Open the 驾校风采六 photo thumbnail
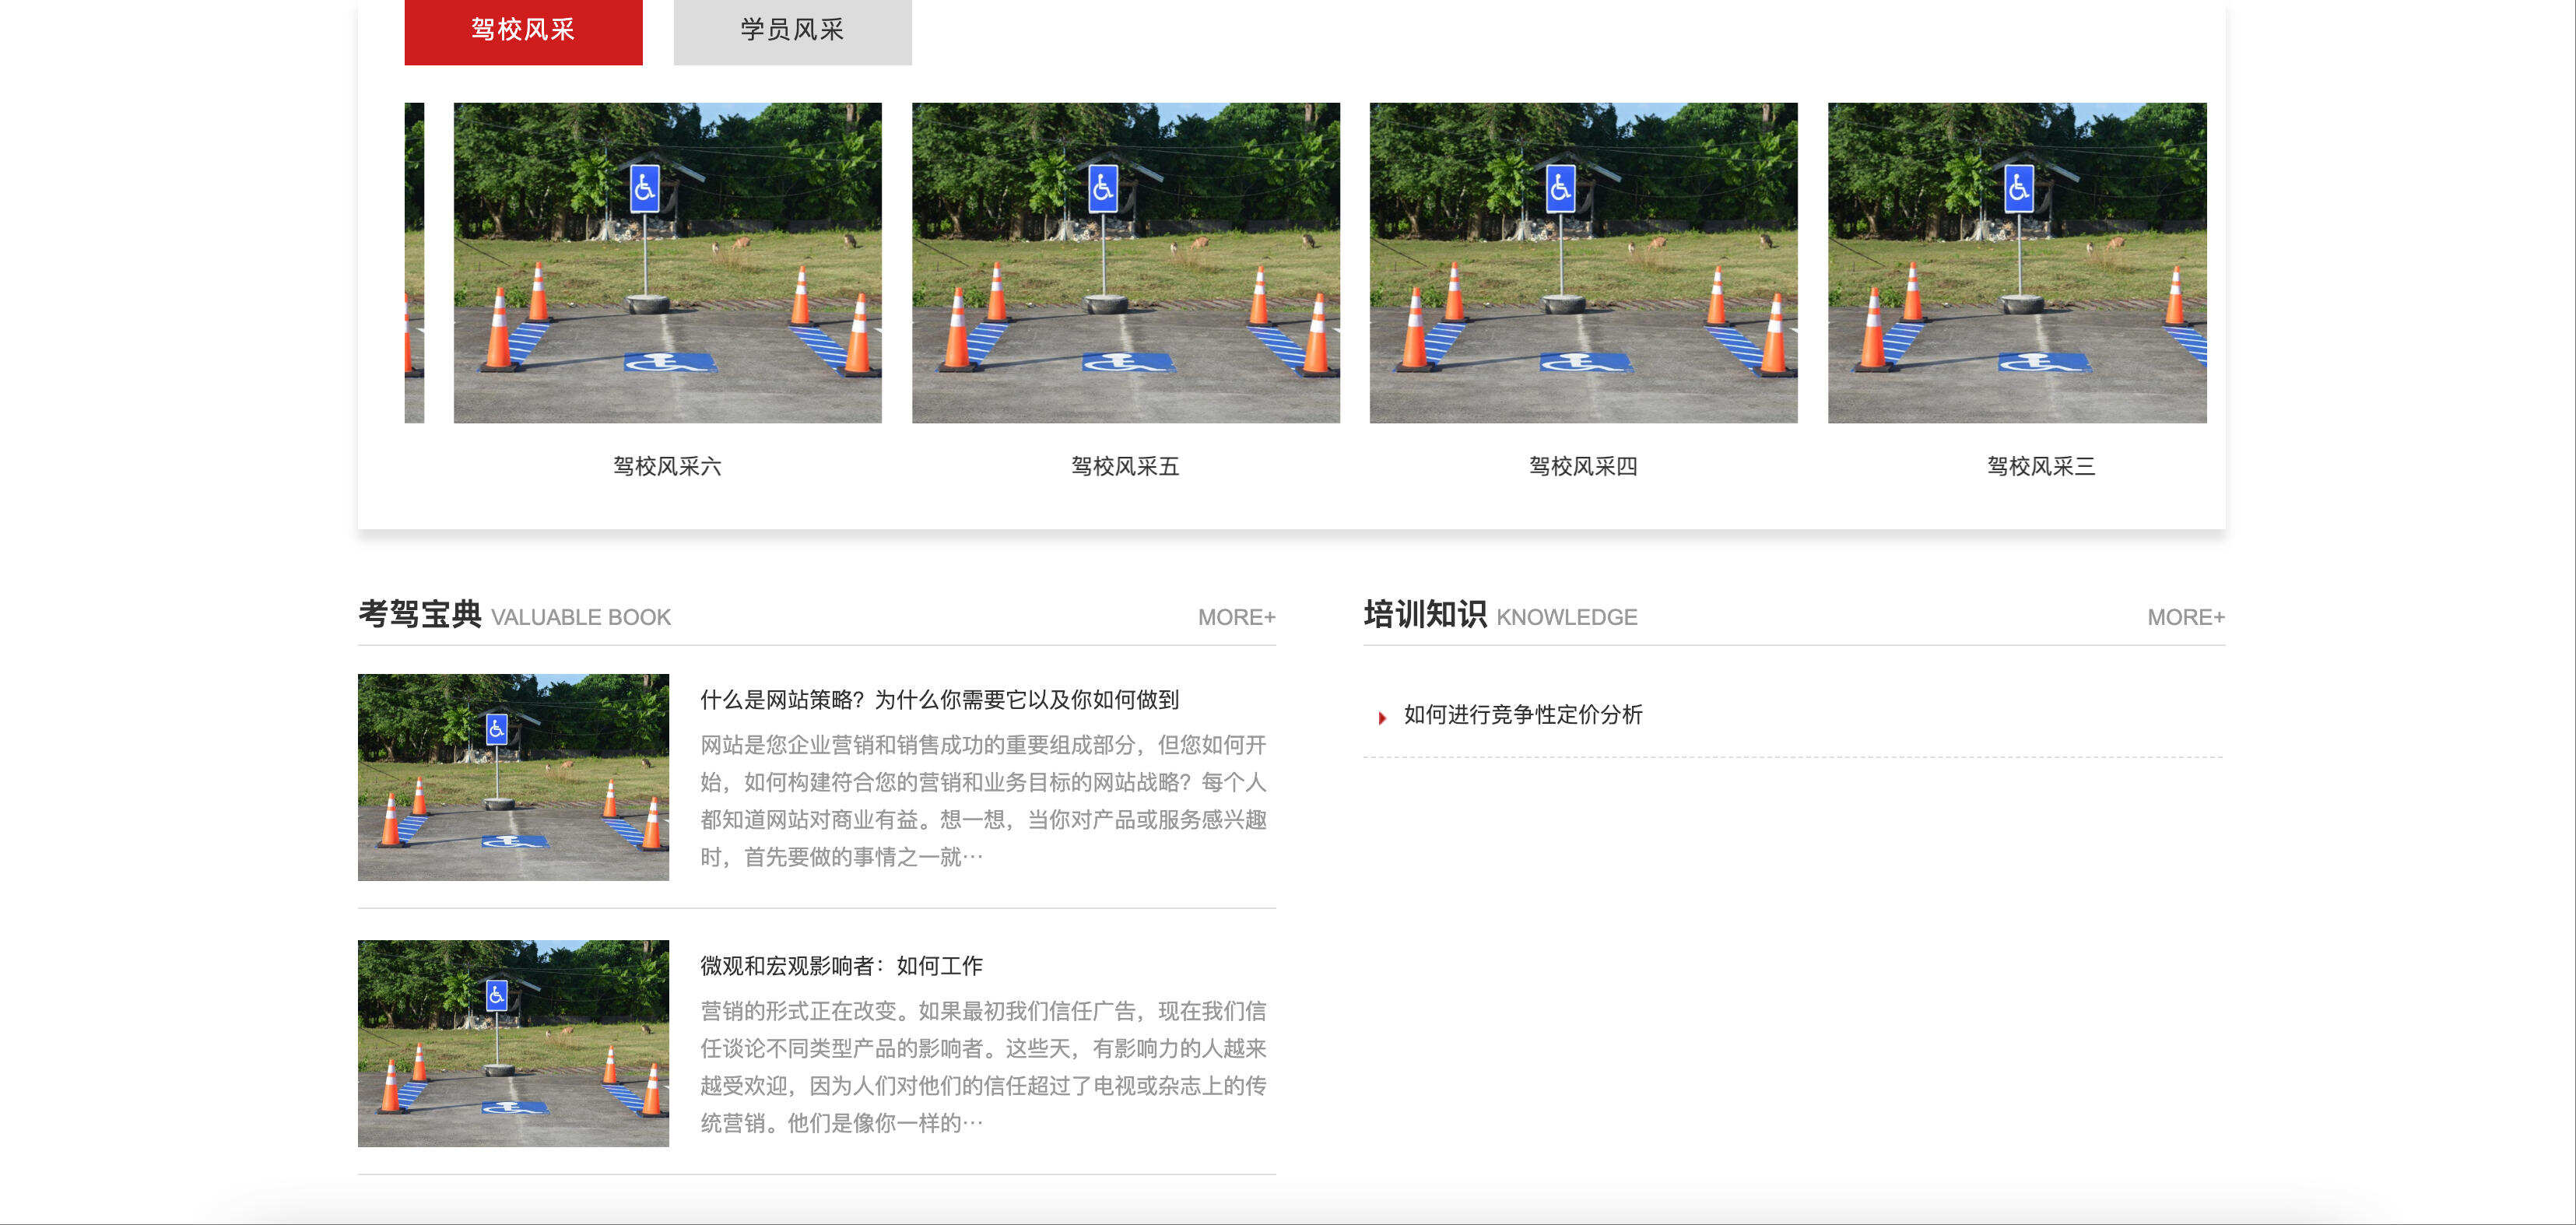The image size is (2576, 1225). pos(667,262)
